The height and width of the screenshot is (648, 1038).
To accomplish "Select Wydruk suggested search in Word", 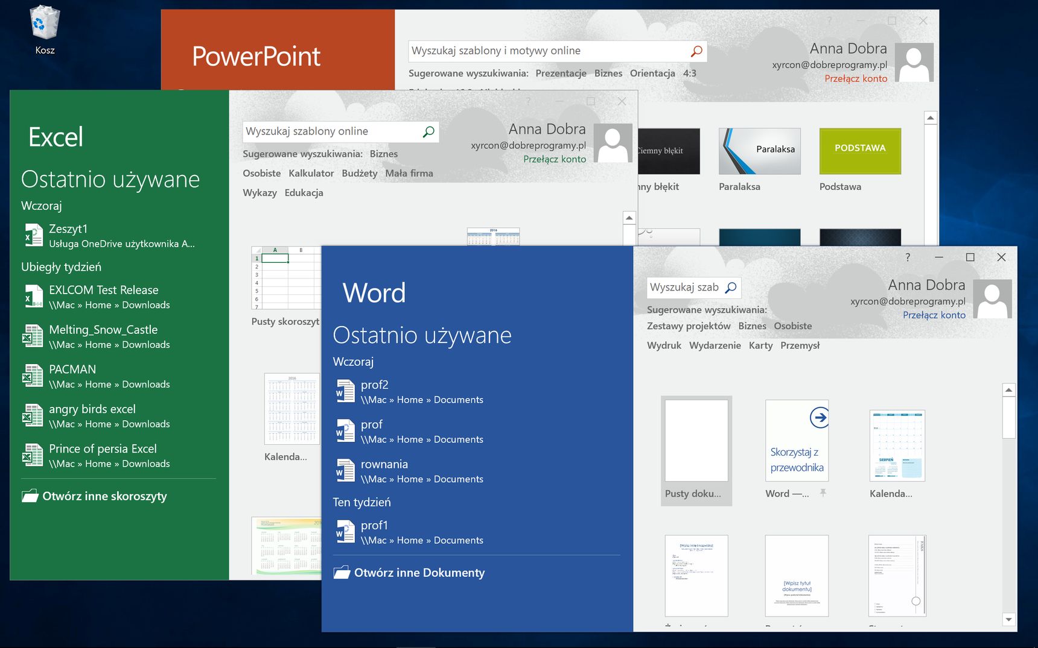I will (664, 345).
